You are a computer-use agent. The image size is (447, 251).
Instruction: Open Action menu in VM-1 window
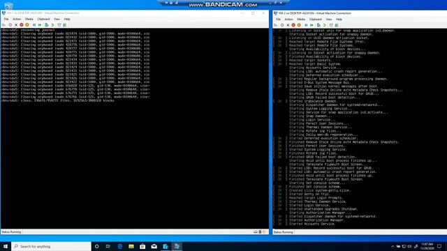tap(17, 19)
